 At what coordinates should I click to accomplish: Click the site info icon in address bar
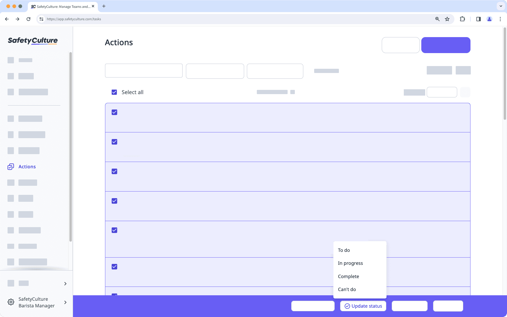41,19
